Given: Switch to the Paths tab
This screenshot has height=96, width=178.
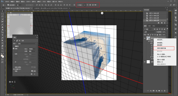Looking at the screenshot, I should [154, 26].
